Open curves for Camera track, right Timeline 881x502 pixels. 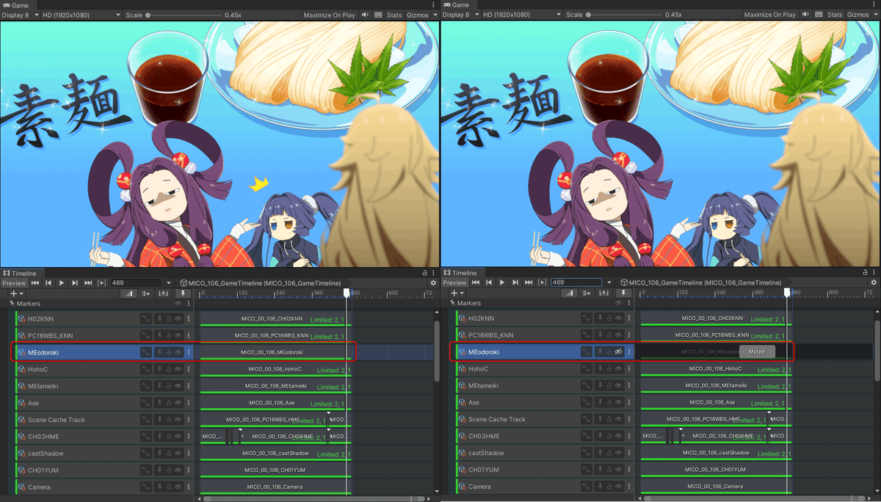tap(587, 487)
